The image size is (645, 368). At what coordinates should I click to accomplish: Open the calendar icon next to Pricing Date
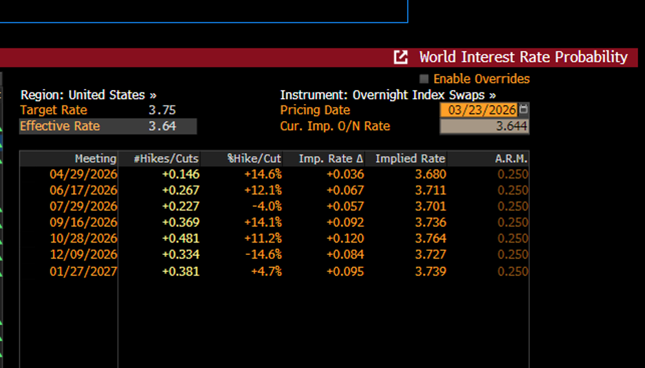[x=524, y=110]
